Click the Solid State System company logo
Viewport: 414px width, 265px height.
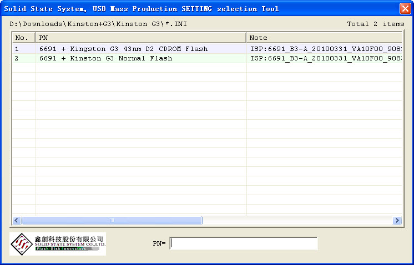[58, 244]
